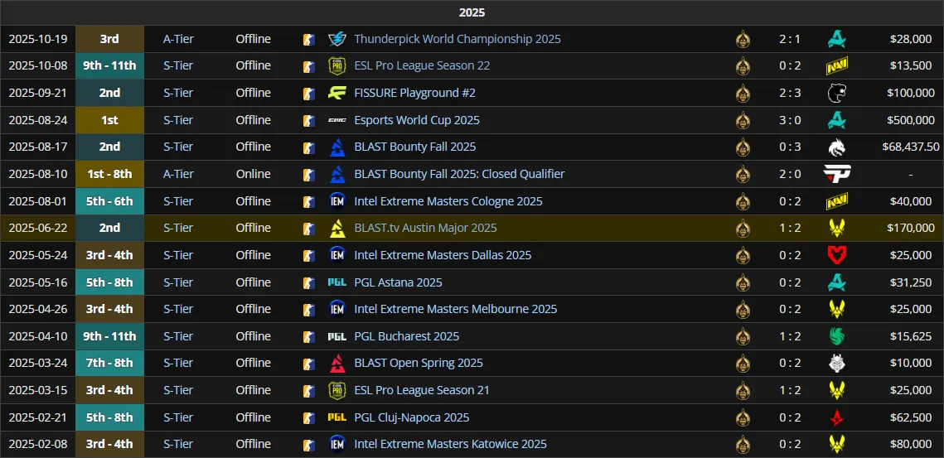Click date 2025-06-22
Viewport: 944px width, 458px height.
38,228
